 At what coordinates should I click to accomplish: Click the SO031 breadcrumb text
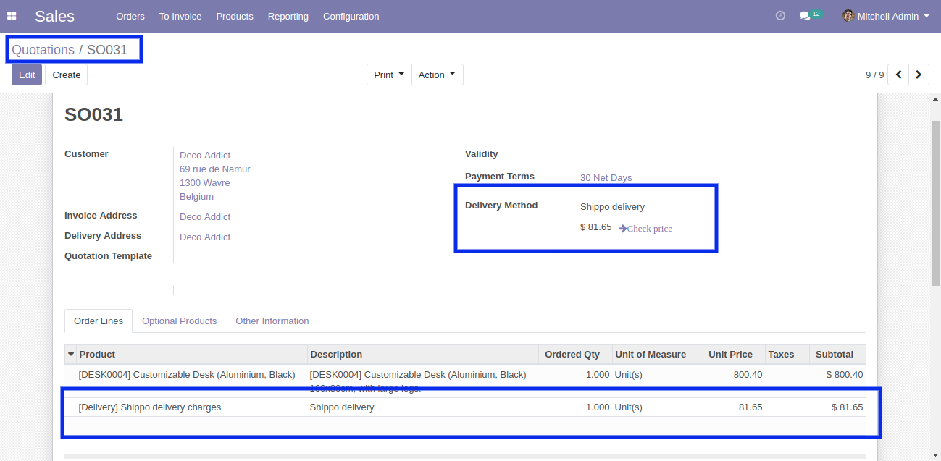107,50
